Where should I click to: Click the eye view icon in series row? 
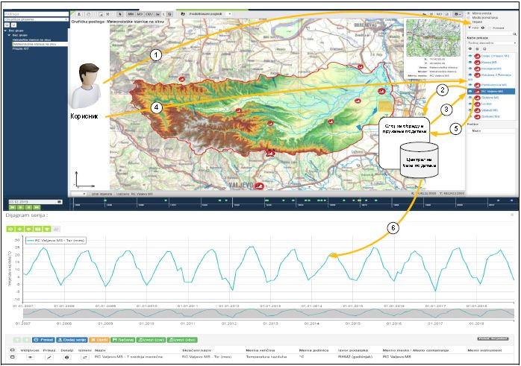[x=31, y=358]
